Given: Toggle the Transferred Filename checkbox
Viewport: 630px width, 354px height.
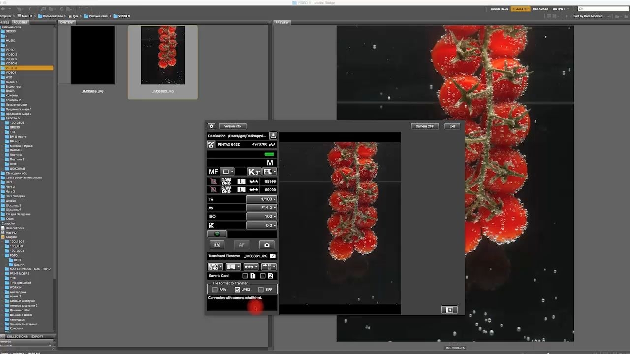Looking at the screenshot, I should 273,256.
